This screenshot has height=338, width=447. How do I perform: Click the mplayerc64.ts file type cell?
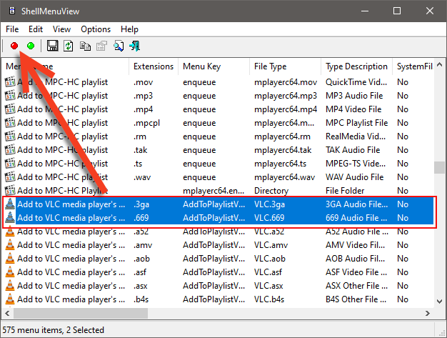tap(280, 164)
